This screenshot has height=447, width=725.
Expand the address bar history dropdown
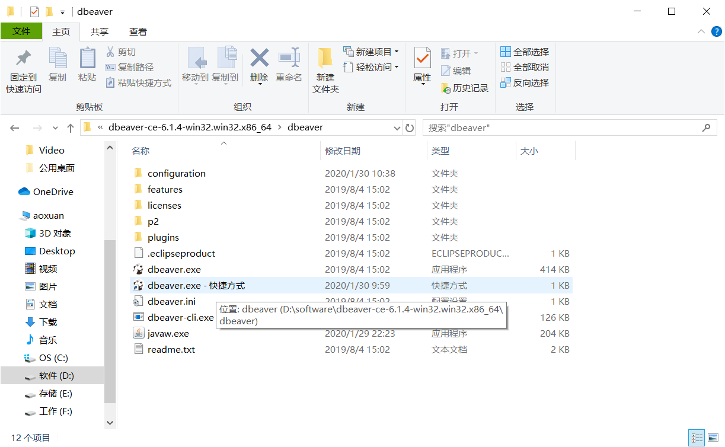(396, 127)
